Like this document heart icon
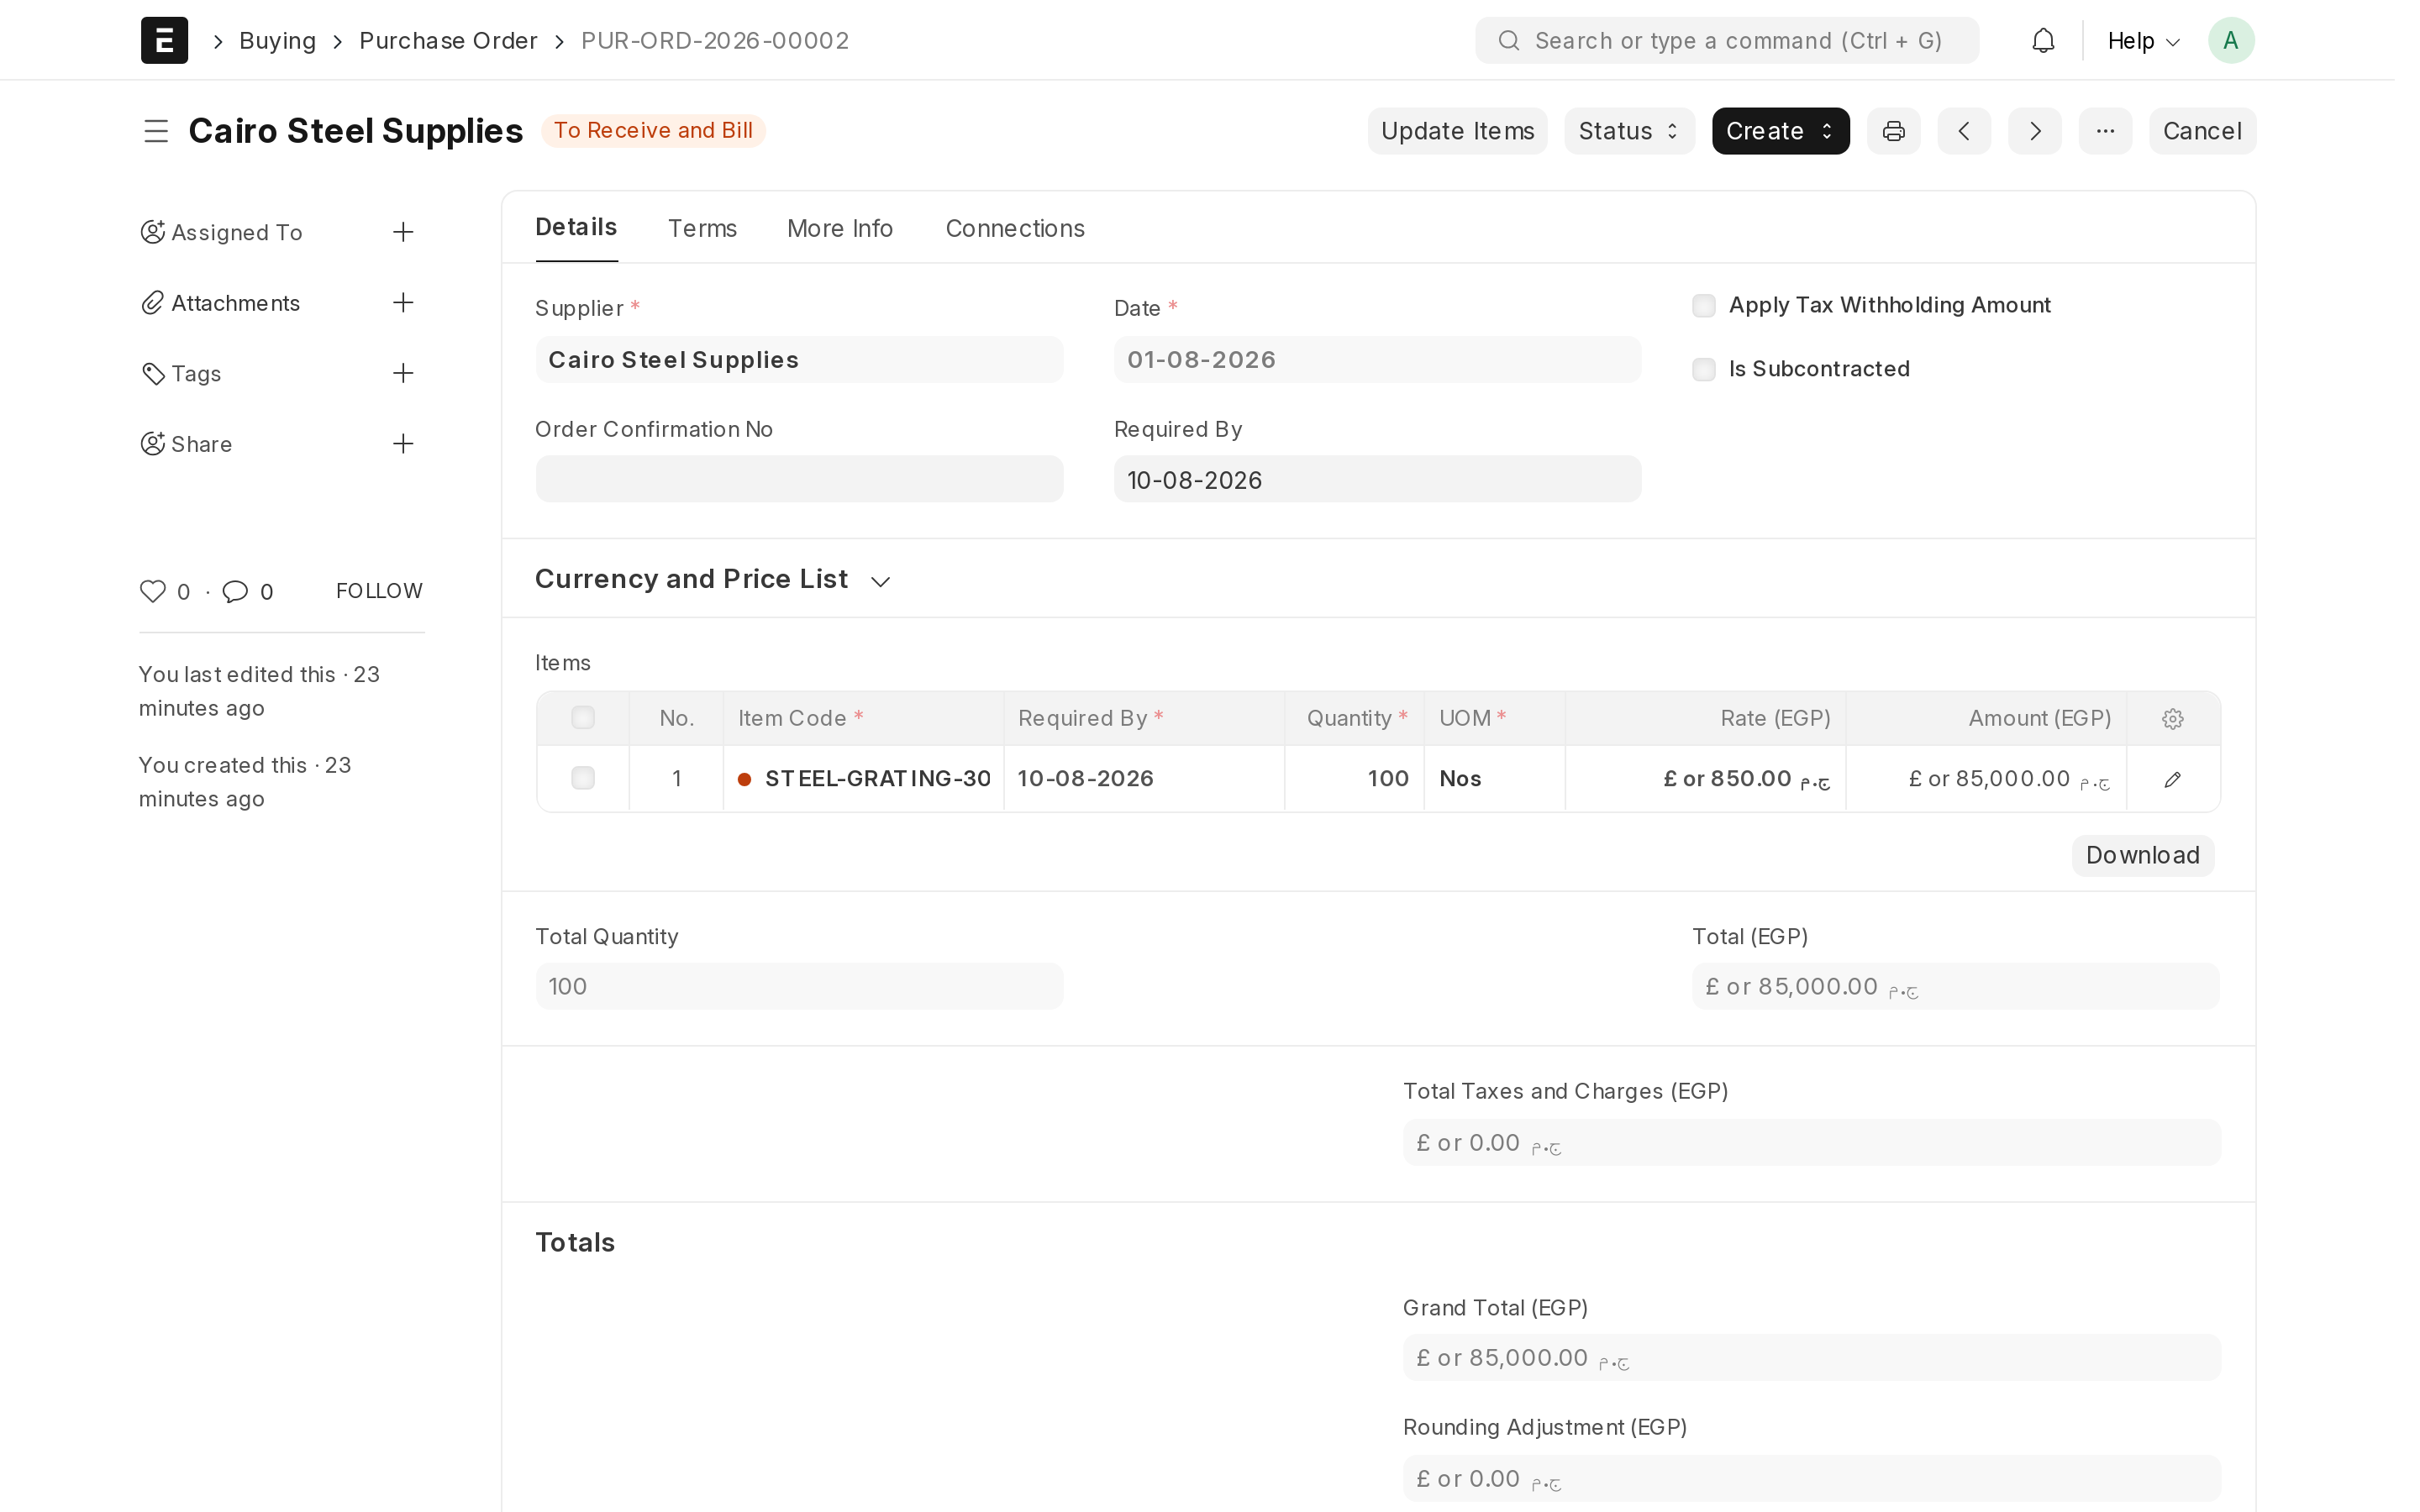This screenshot has width=2420, height=1512. (x=153, y=591)
